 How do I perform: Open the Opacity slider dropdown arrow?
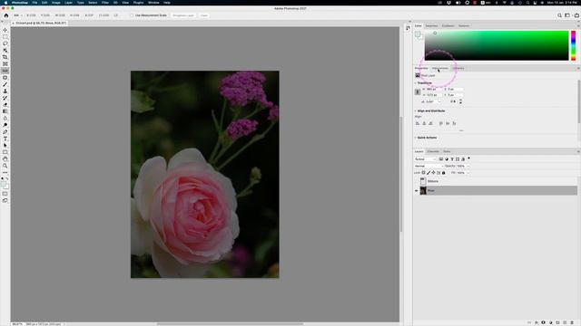pos(468,166)
